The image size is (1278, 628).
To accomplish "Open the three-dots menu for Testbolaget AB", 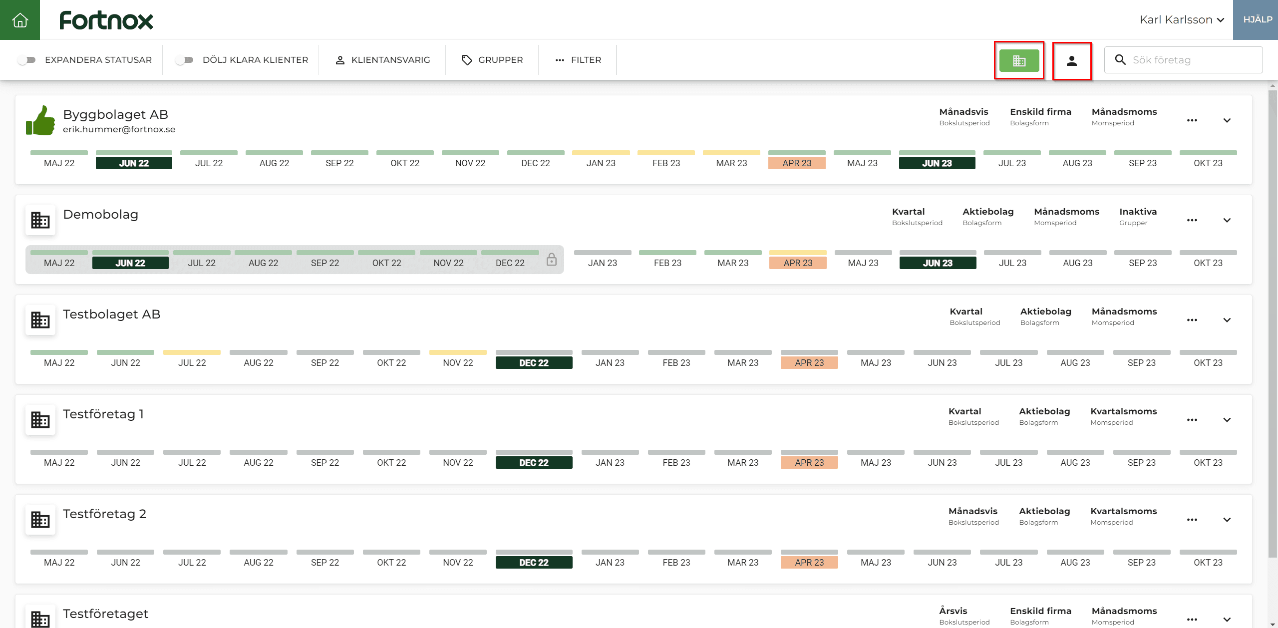I will (x=1192, y=320).
